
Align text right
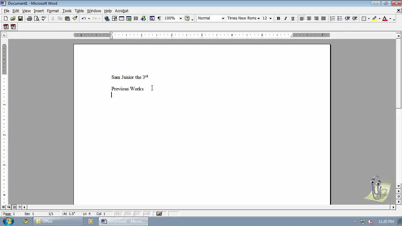click(x=316, y=19)
